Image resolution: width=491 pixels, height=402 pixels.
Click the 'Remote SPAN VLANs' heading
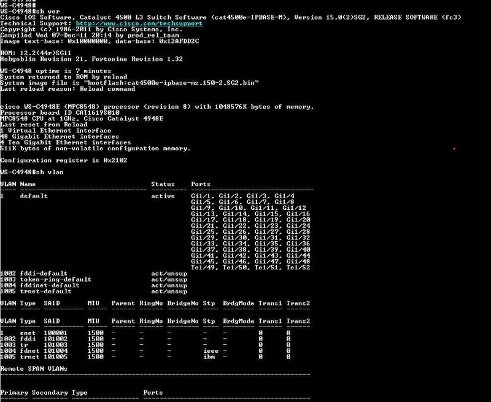[x=34, y=369]
